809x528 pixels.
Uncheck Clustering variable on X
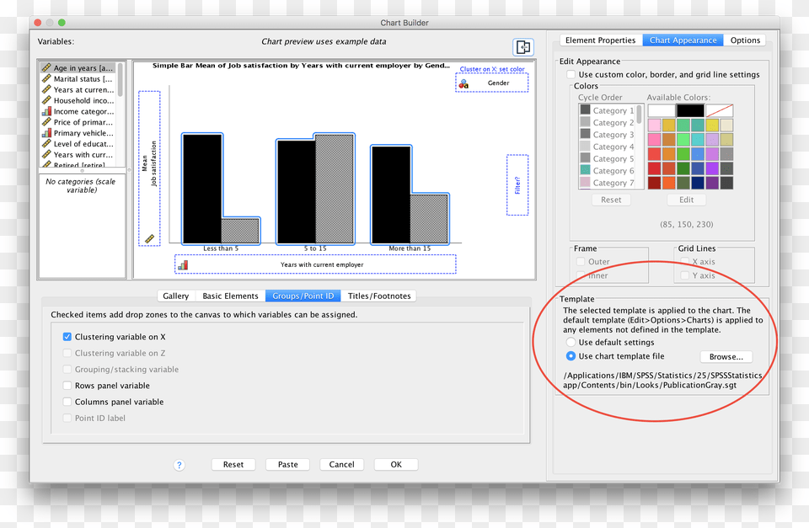(67, 337)
